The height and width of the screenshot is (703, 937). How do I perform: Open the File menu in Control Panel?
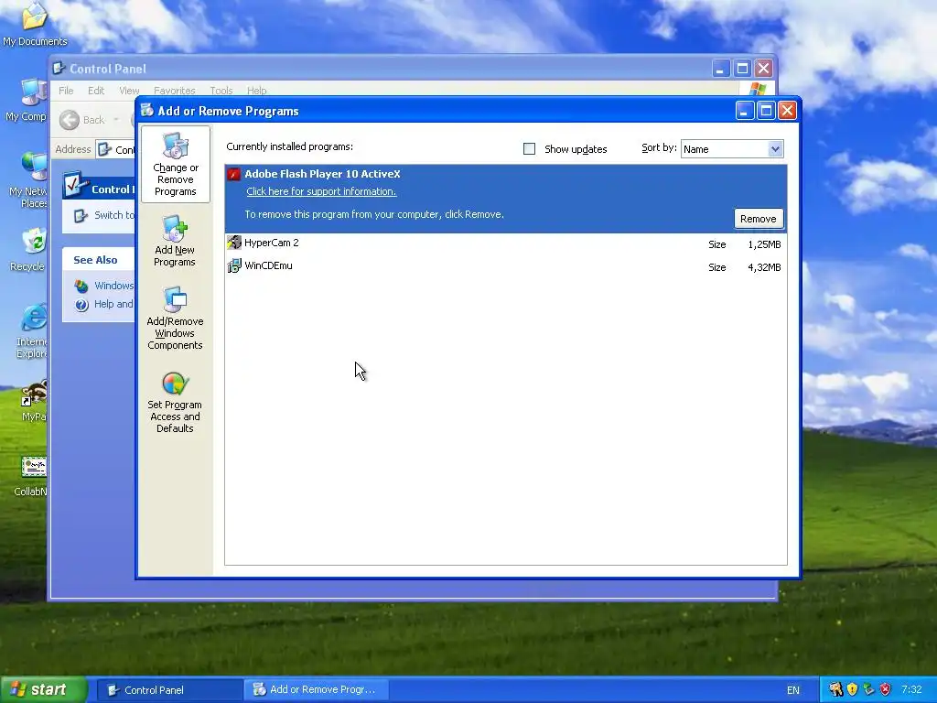66,91
